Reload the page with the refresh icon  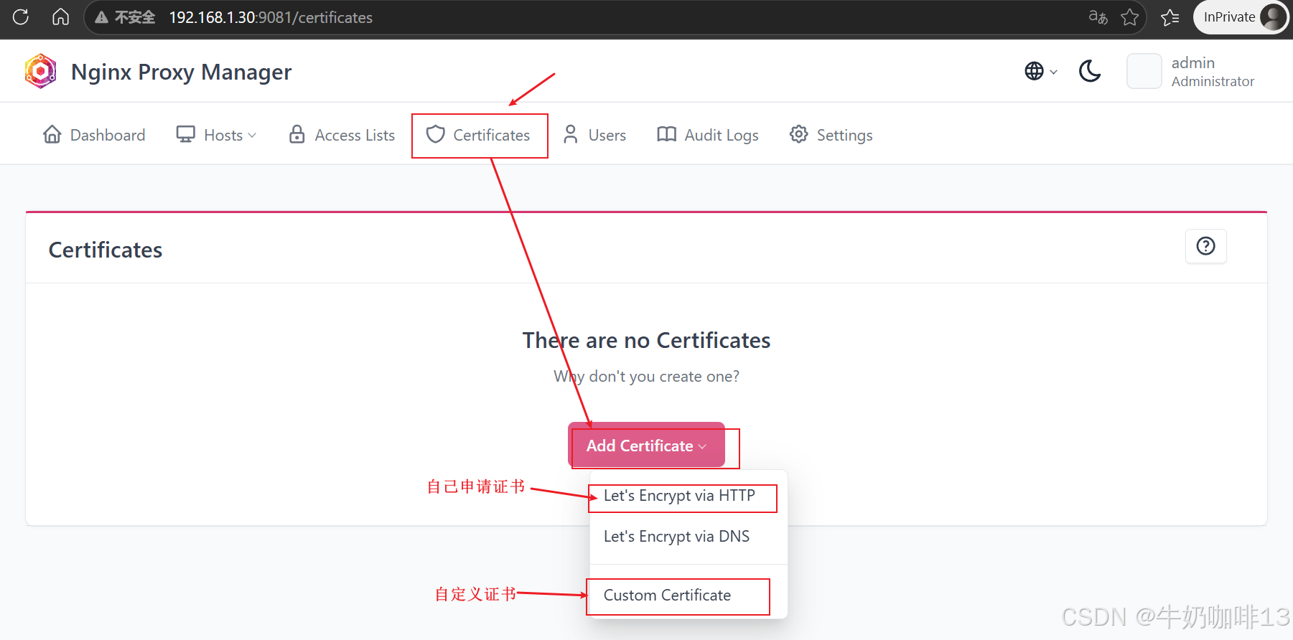point(21,17)
